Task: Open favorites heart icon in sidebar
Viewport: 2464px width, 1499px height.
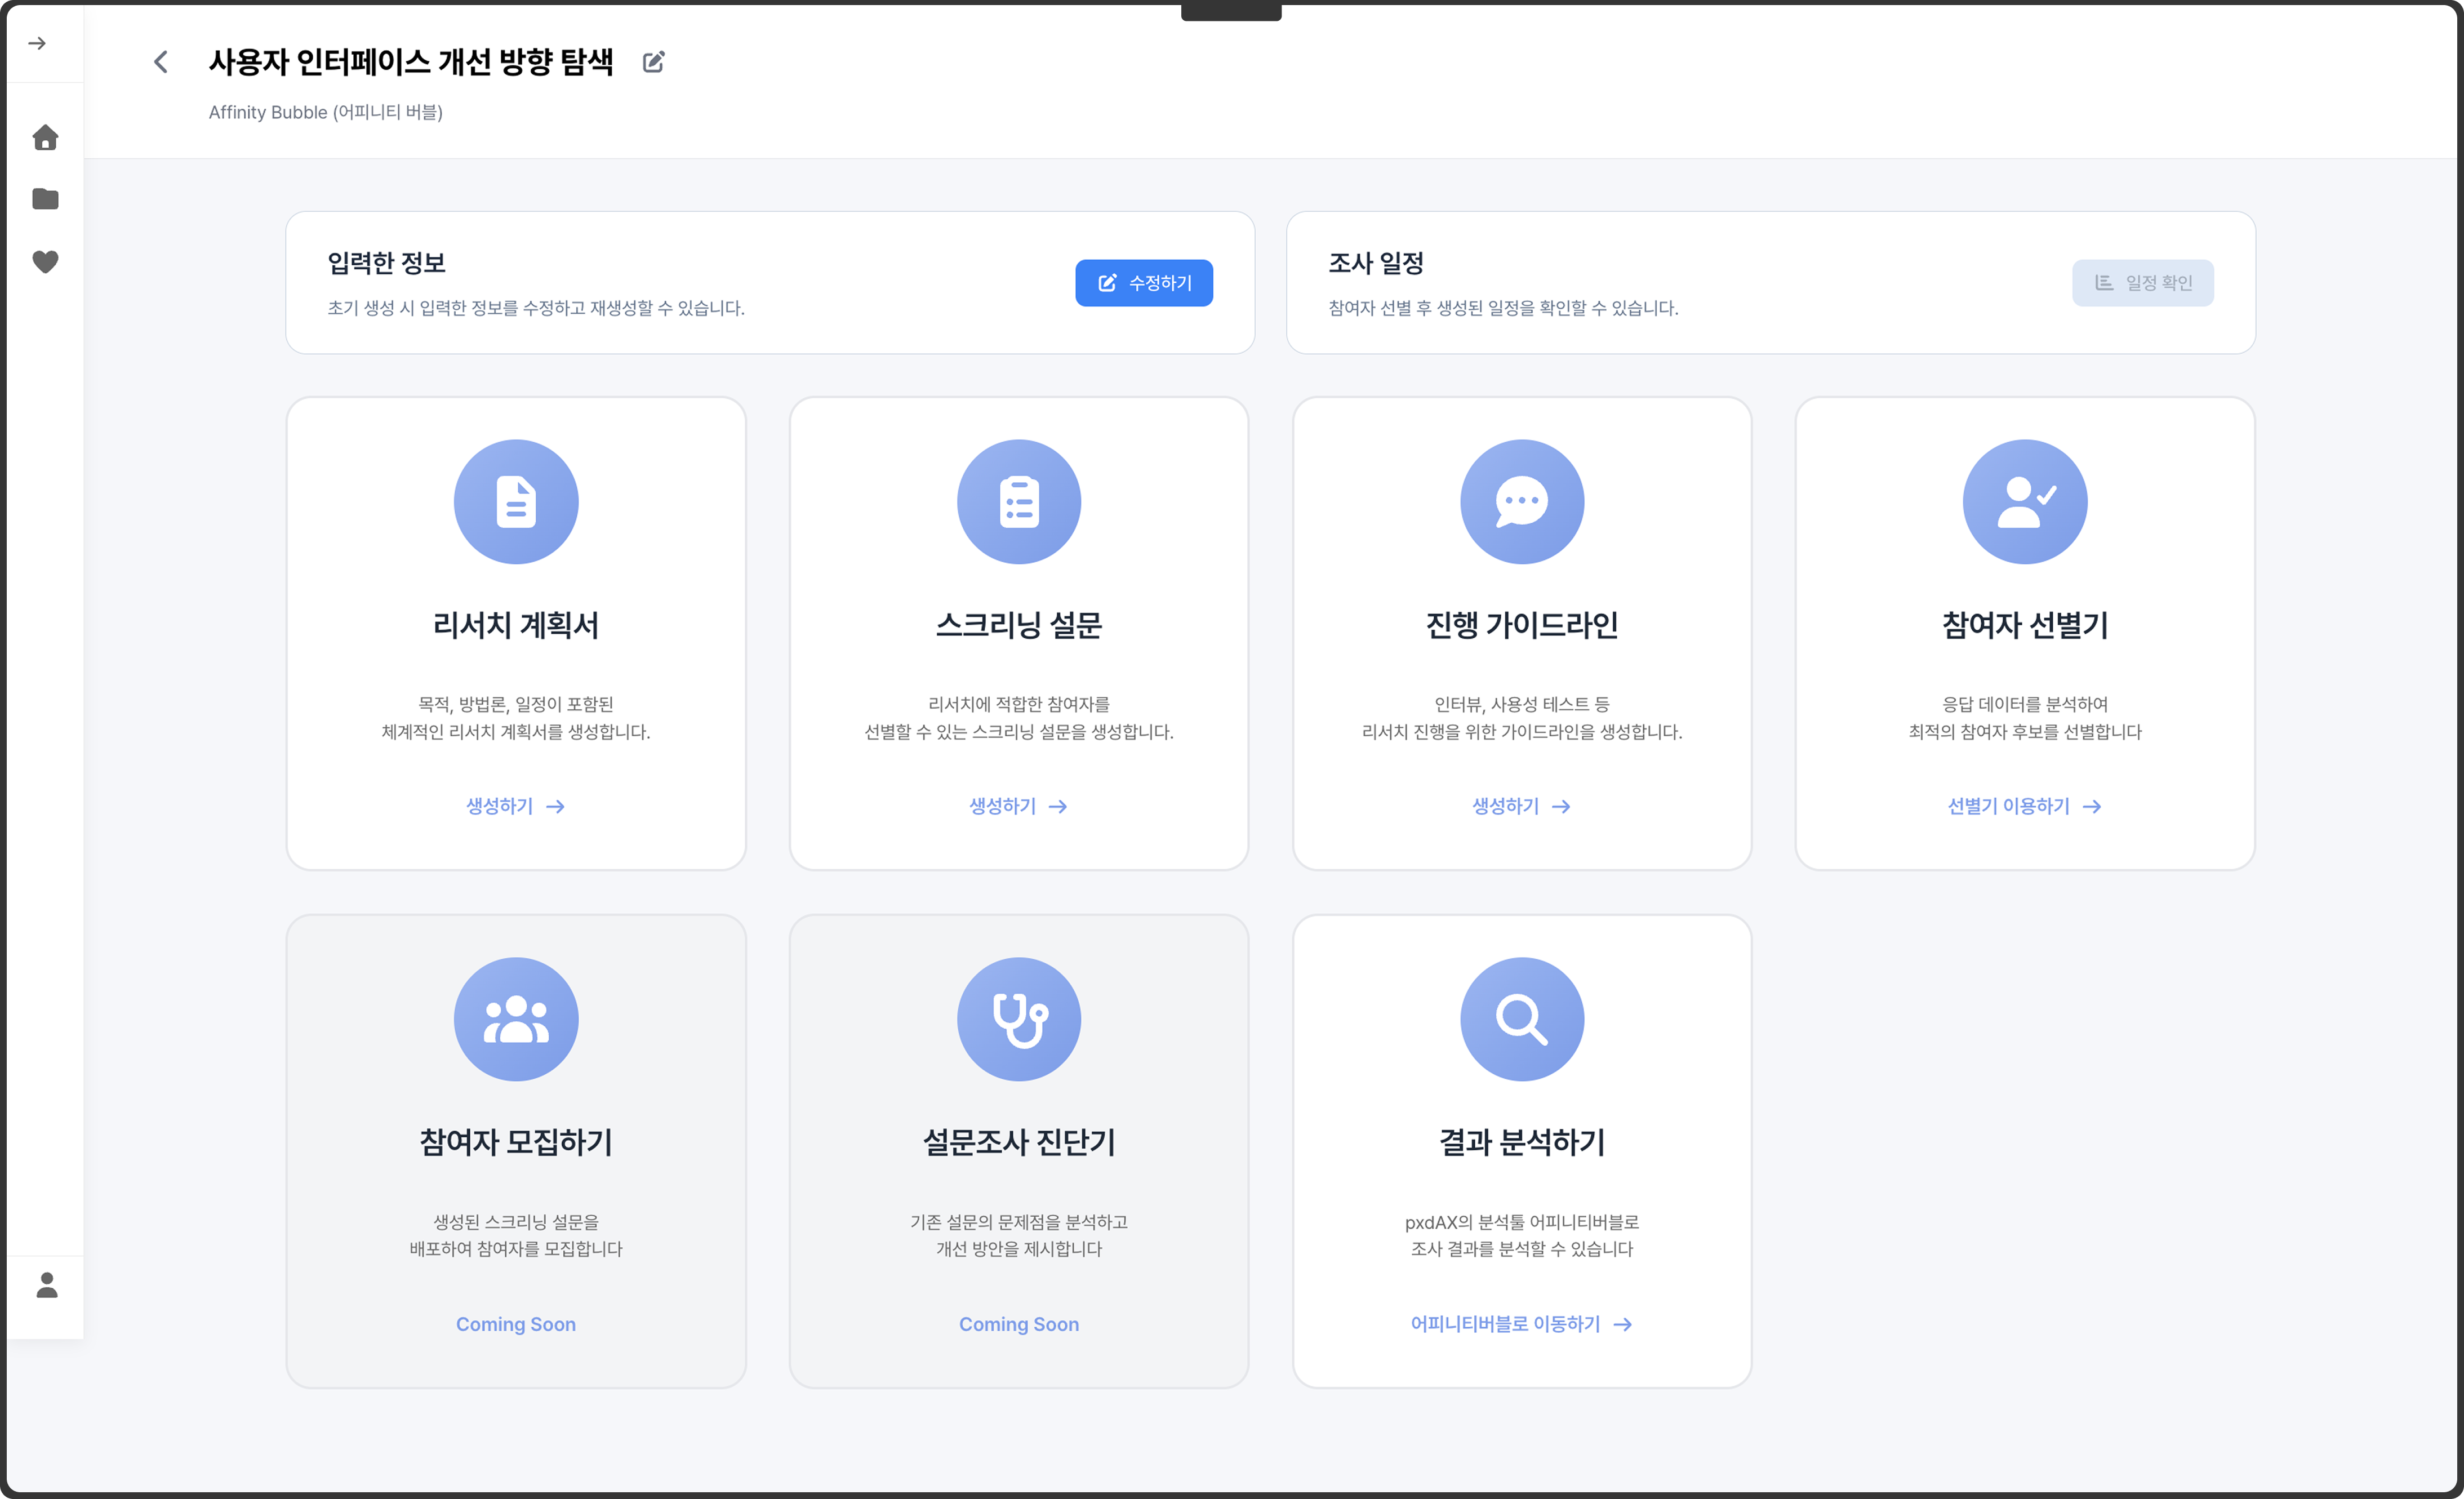Action: point(45,261)
